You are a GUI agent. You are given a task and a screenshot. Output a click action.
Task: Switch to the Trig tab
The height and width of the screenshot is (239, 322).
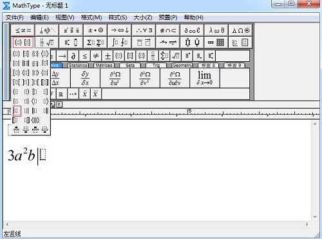pos(156,65)
